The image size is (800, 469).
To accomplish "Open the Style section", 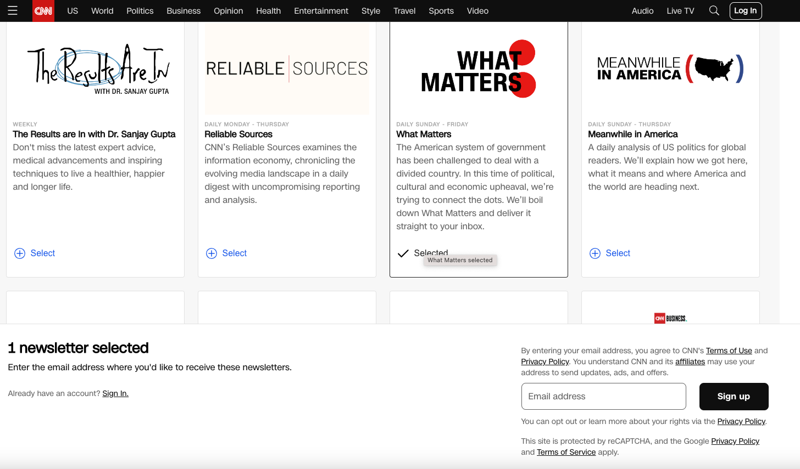I will tap(371, 10).
